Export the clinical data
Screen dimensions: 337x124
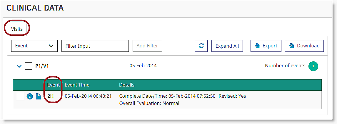266,46
